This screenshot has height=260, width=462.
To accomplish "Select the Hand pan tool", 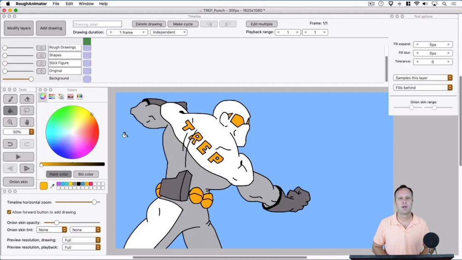I will pos(27,122).
